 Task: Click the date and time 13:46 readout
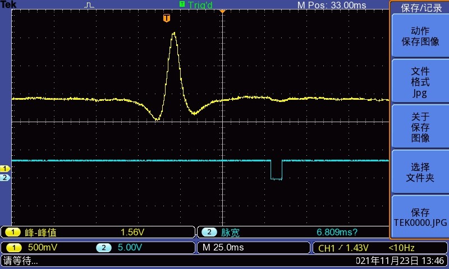coord(400,261)
